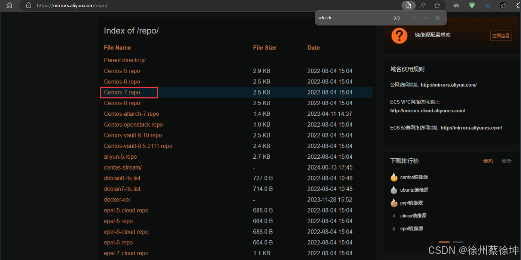Viewport: 521px width, 260px height.
Task: Open the goggles-face extension icon
Action: 457,5
